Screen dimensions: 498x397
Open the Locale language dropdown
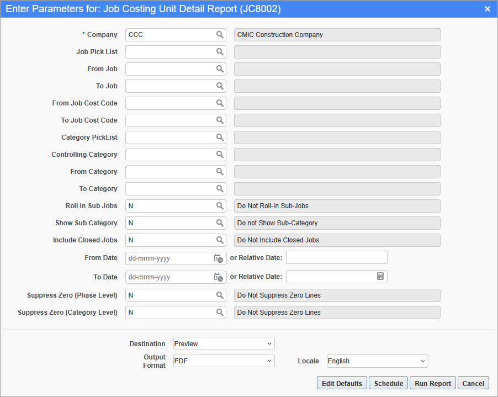pyautogui.click(x=377, y=361)
